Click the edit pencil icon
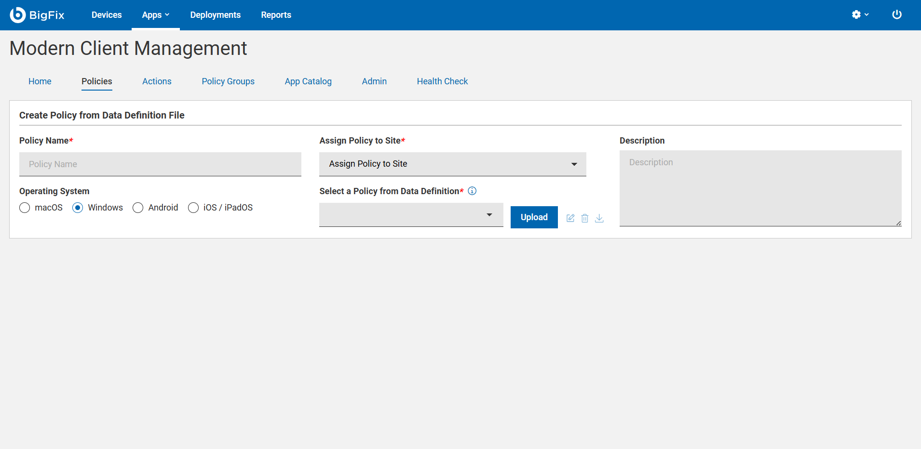The image size is (921, 449). (570, 218)
